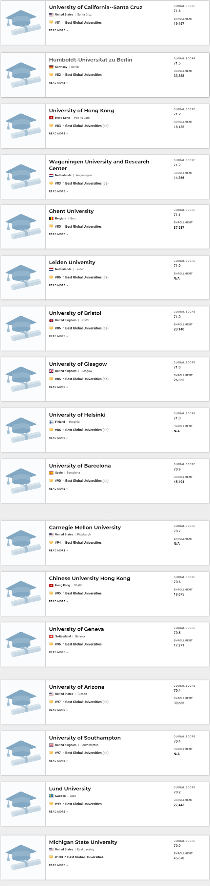210x886 pixels.
Task: Click the Hong Kong flag next to University of Hong Kong
Action: click(52, 118)
